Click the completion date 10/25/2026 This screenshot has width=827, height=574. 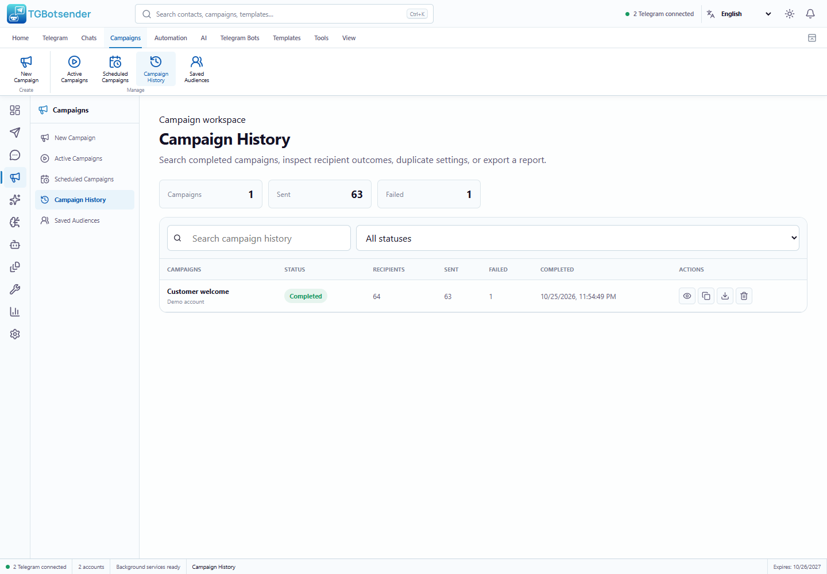(x=578, y=297)
